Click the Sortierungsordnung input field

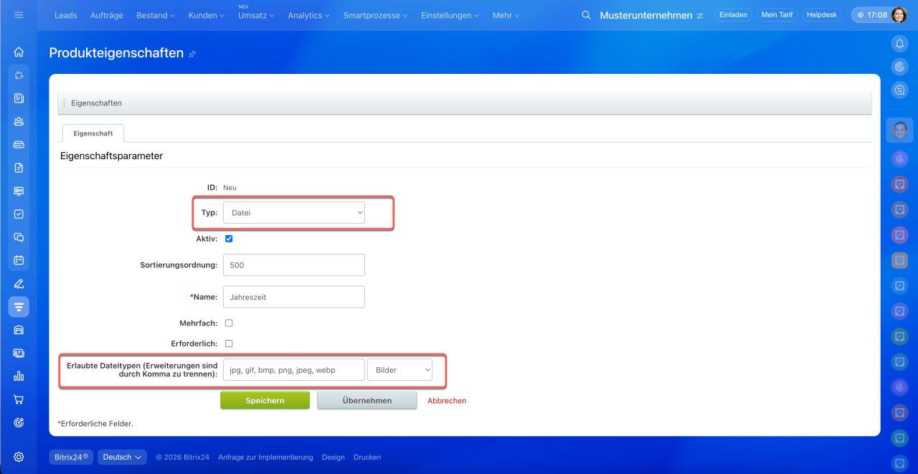click(294, 265)
